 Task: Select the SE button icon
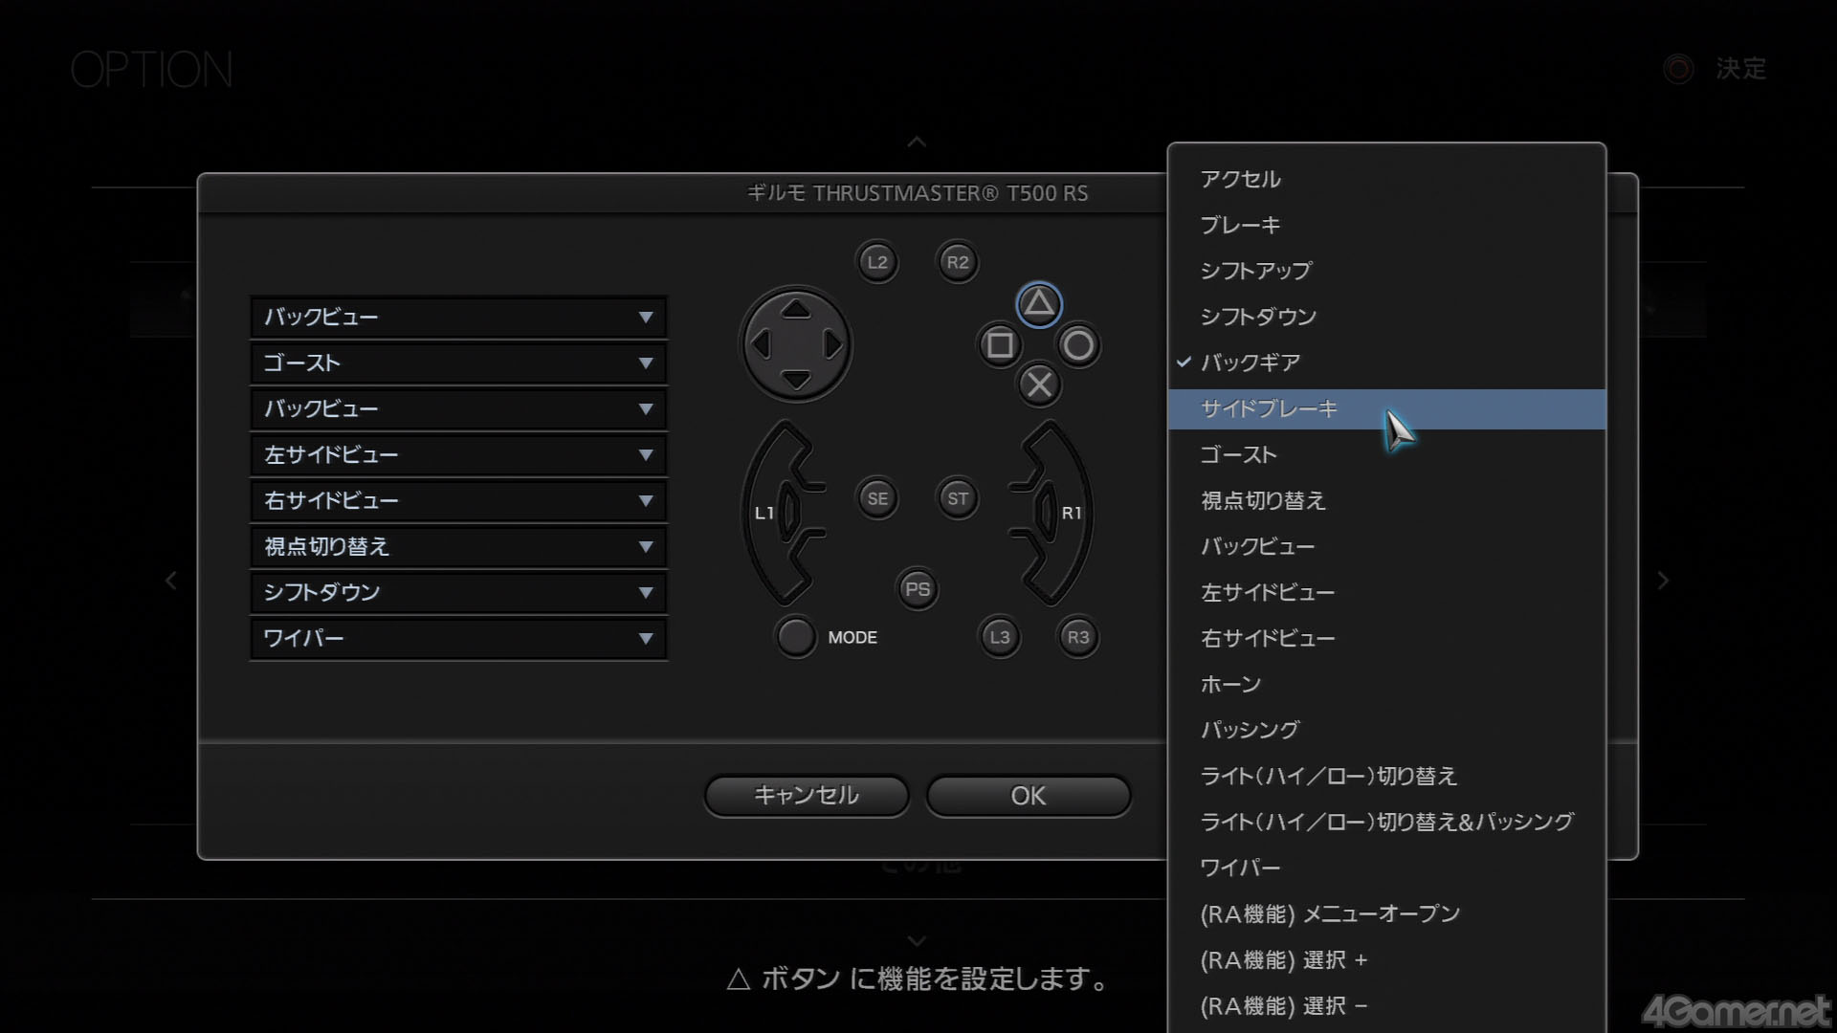[x=877, y=498]
